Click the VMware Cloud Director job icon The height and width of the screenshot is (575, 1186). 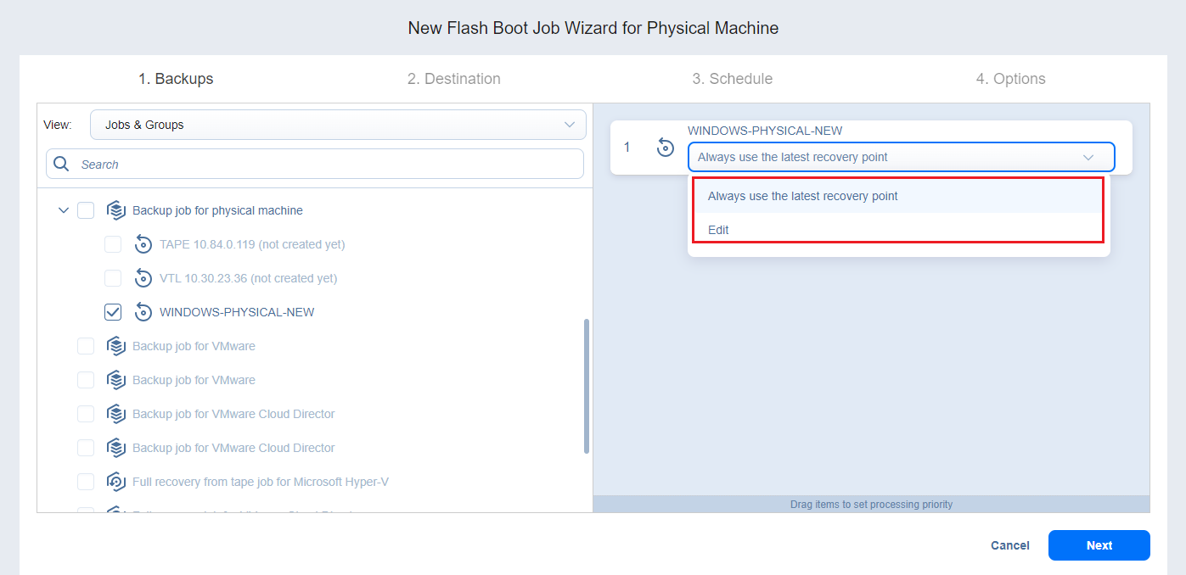(x=116, y=414)
